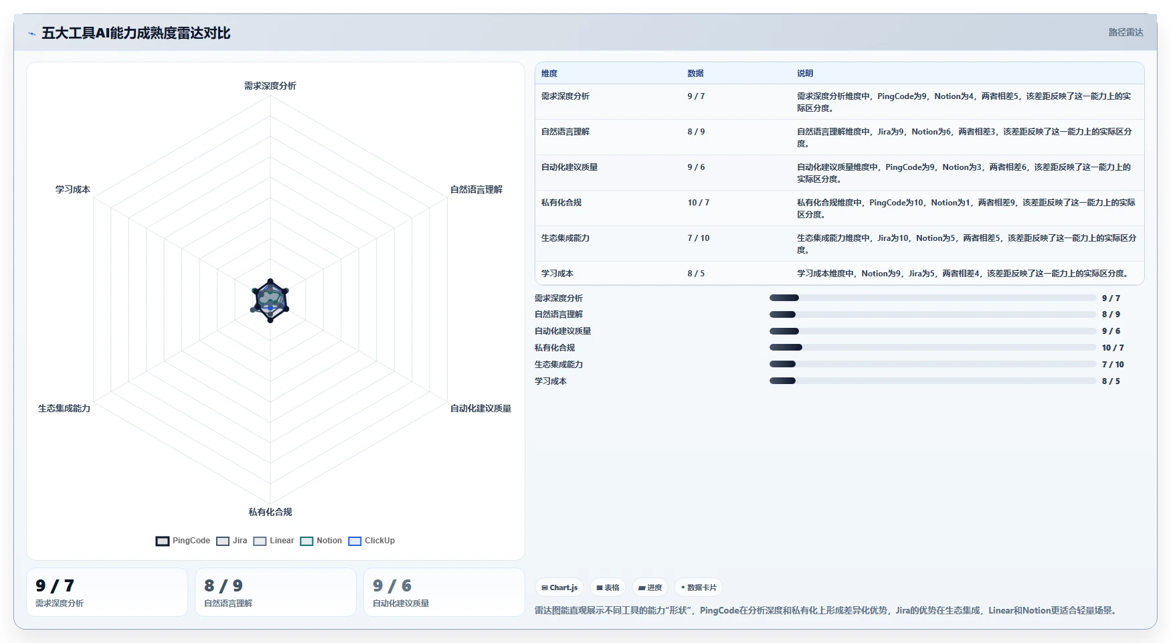Click the 自动化建议质量 progress bar
1171x643 pixels.
point(933,331)
